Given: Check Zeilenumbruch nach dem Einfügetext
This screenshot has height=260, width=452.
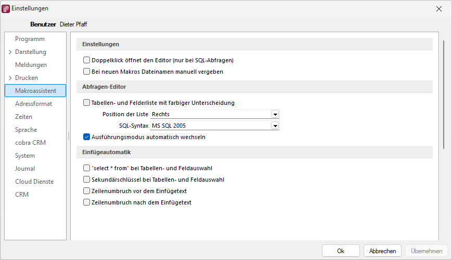Looking at the screenshot, I should pos(86,202).
